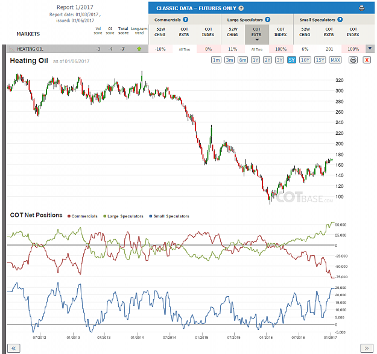The width and height of the screenshot is (377, 354).
Task: Click the 01/2015 date label on time axis
Action: pos(201,337)
